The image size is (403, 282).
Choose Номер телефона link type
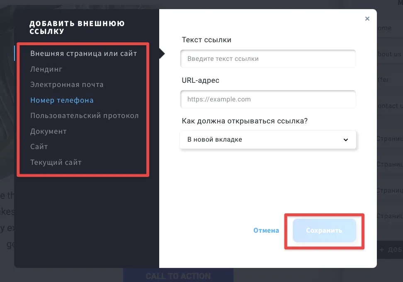point(62,100)
